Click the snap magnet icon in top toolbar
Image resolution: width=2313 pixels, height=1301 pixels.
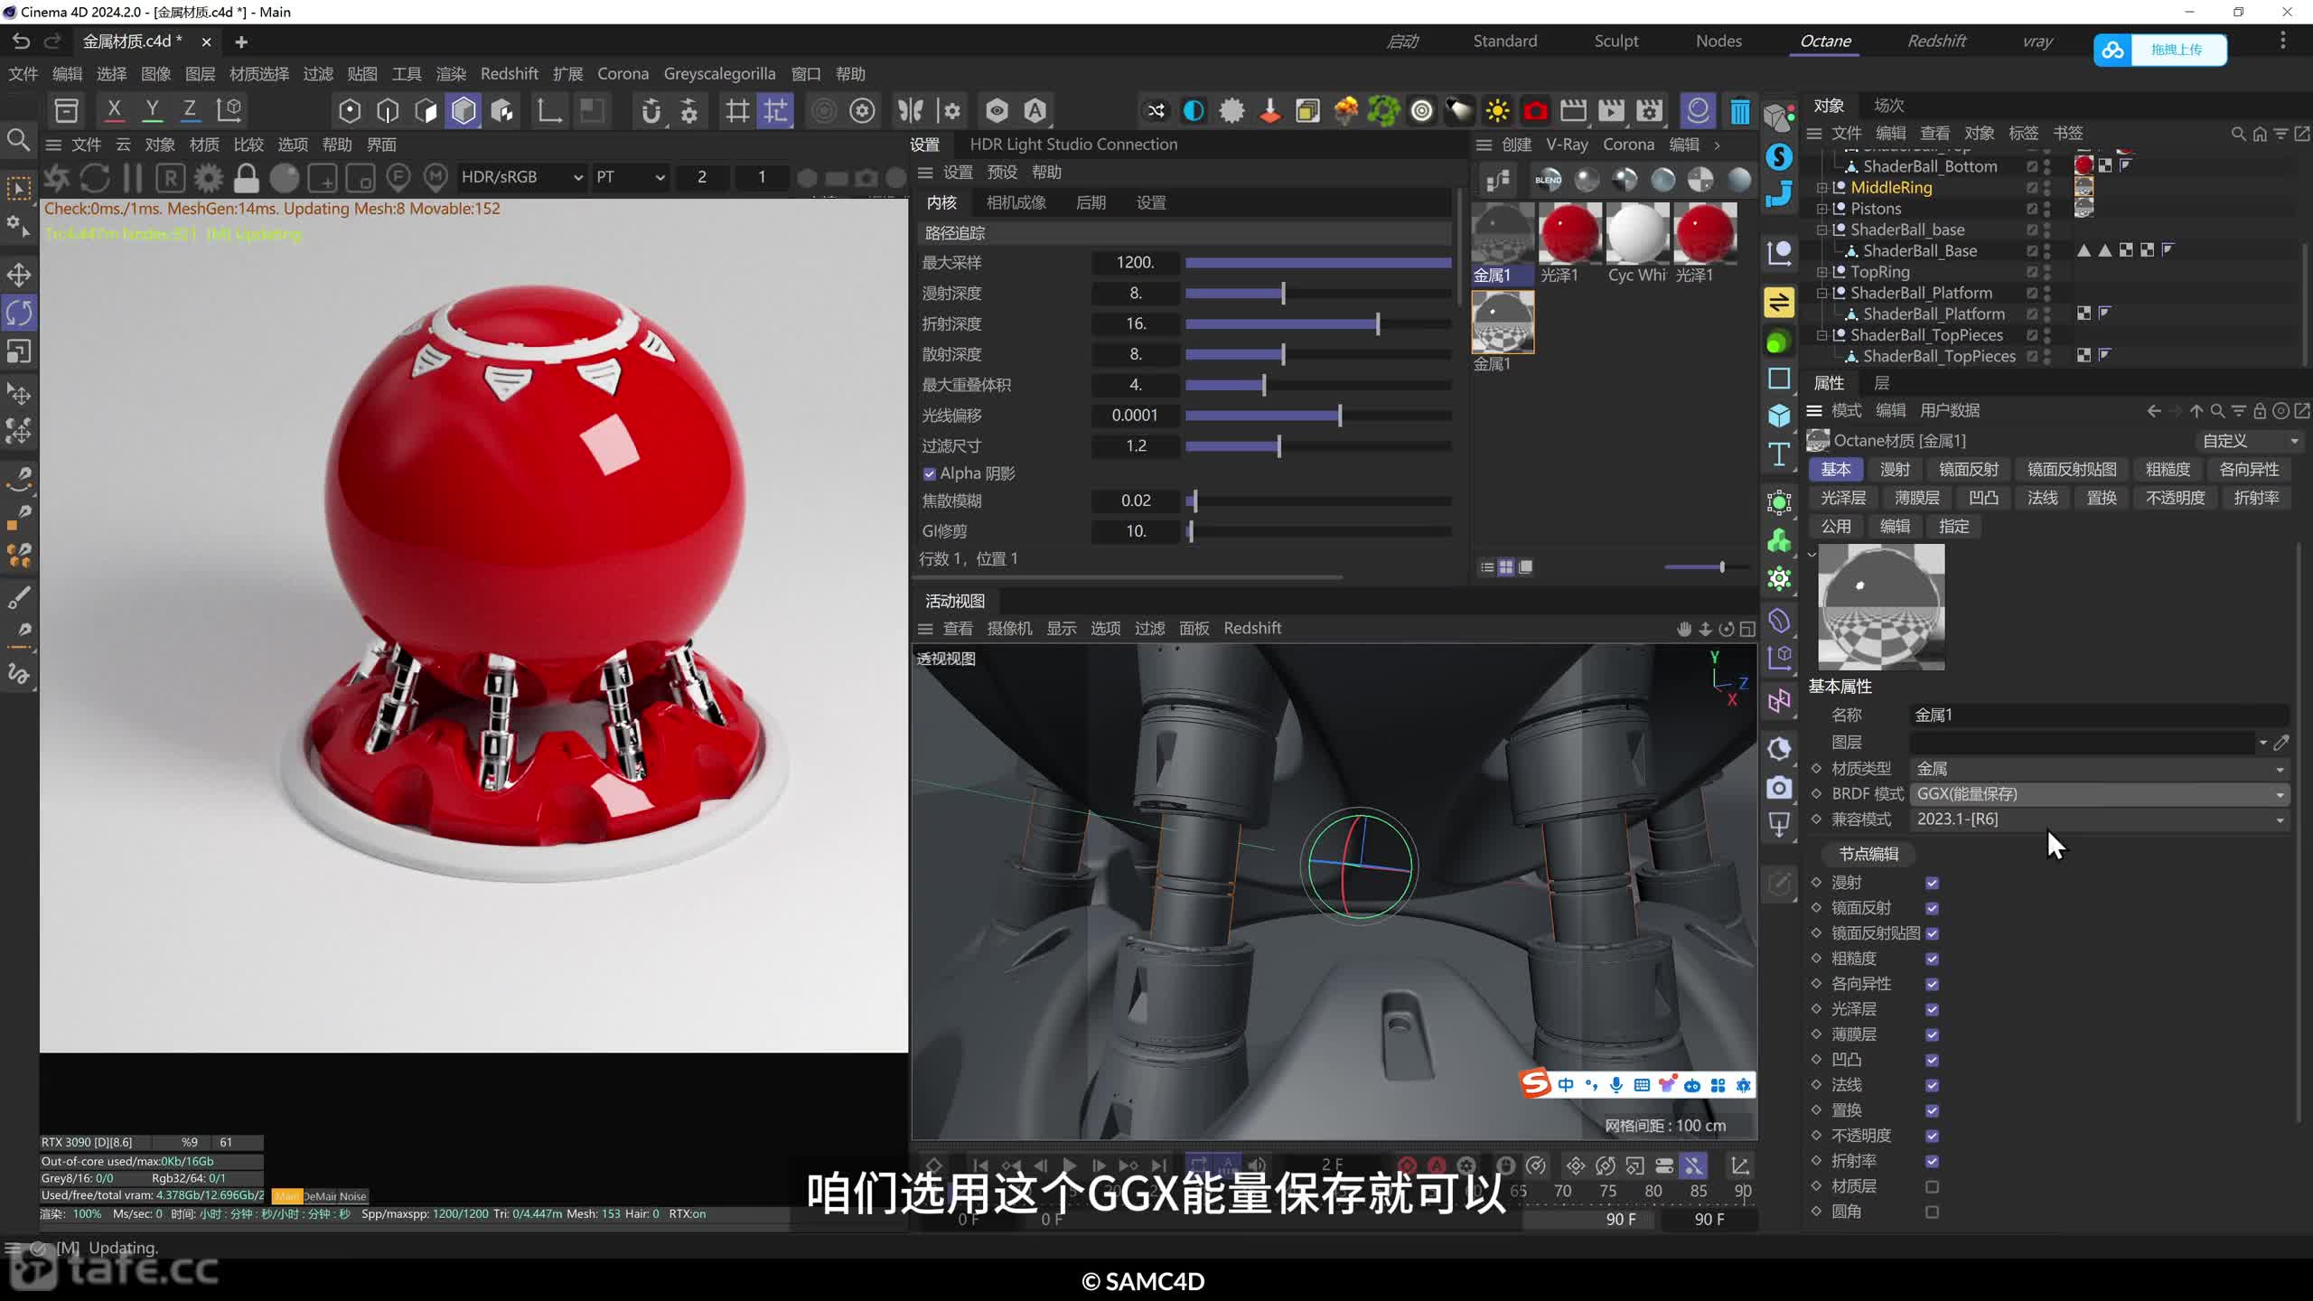(651, 111)
